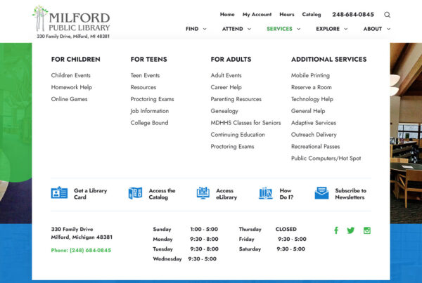This screenshot has height=283, width=422.
Task: Open the Hours link
Action: coord(287,15)
